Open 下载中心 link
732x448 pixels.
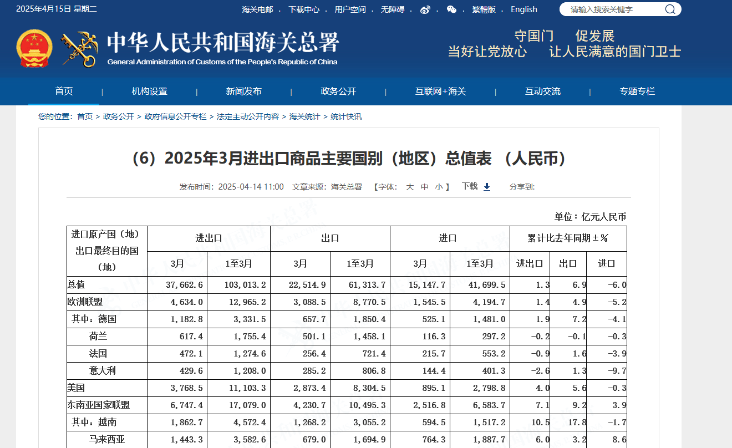(x=304, y=9)
